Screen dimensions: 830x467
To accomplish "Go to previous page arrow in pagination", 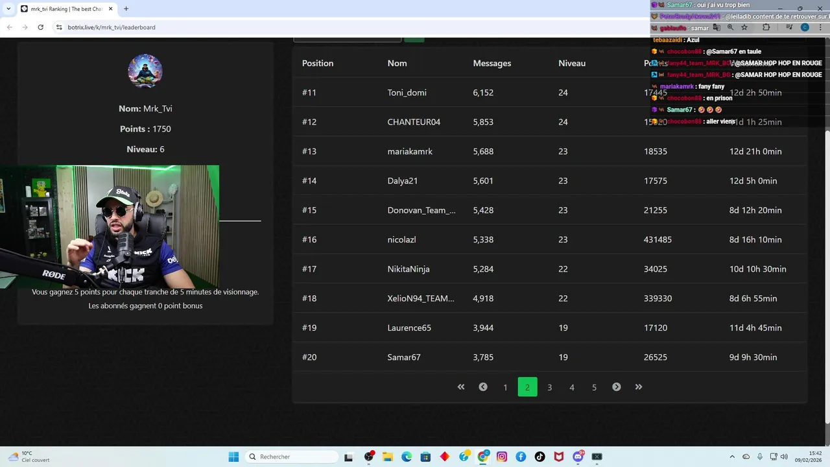I will [x=483, y=387].
